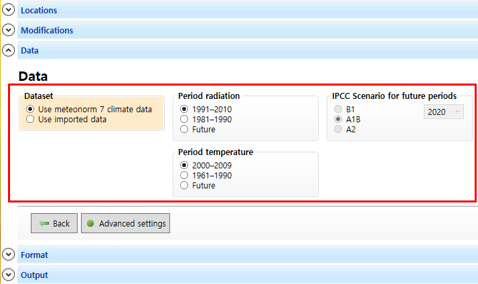
Task: Click the Modifications header tab
Action: [47, 30]
